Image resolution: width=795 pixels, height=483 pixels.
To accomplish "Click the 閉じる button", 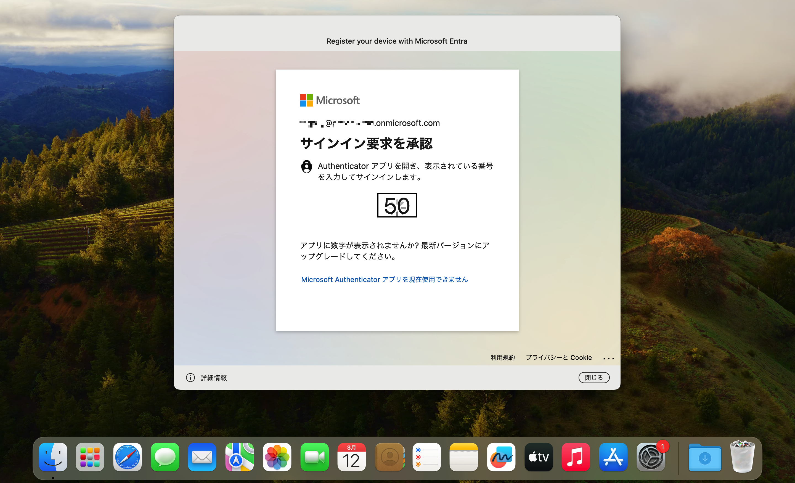I will 594,378.
